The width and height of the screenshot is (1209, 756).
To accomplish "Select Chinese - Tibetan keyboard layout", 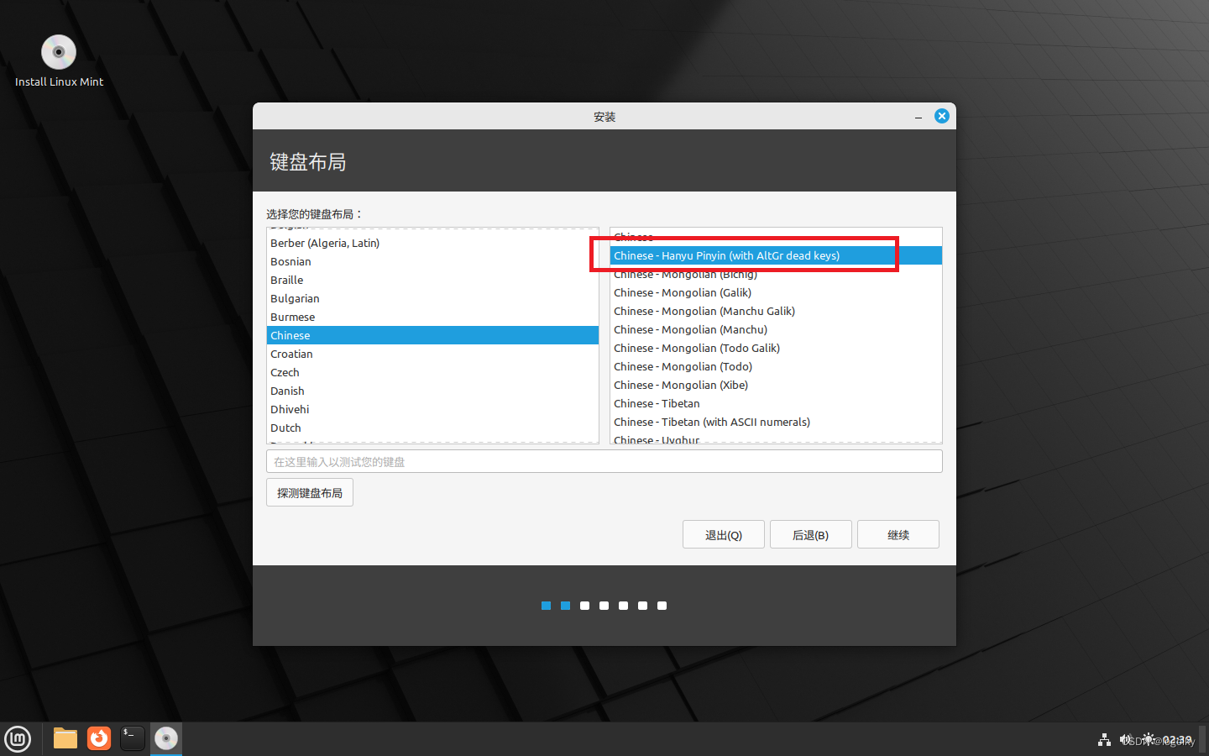I will point(656,403).
